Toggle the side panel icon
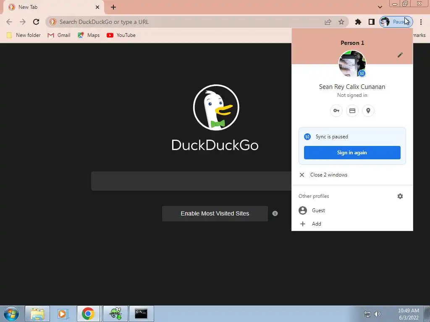 coord(372,22)
